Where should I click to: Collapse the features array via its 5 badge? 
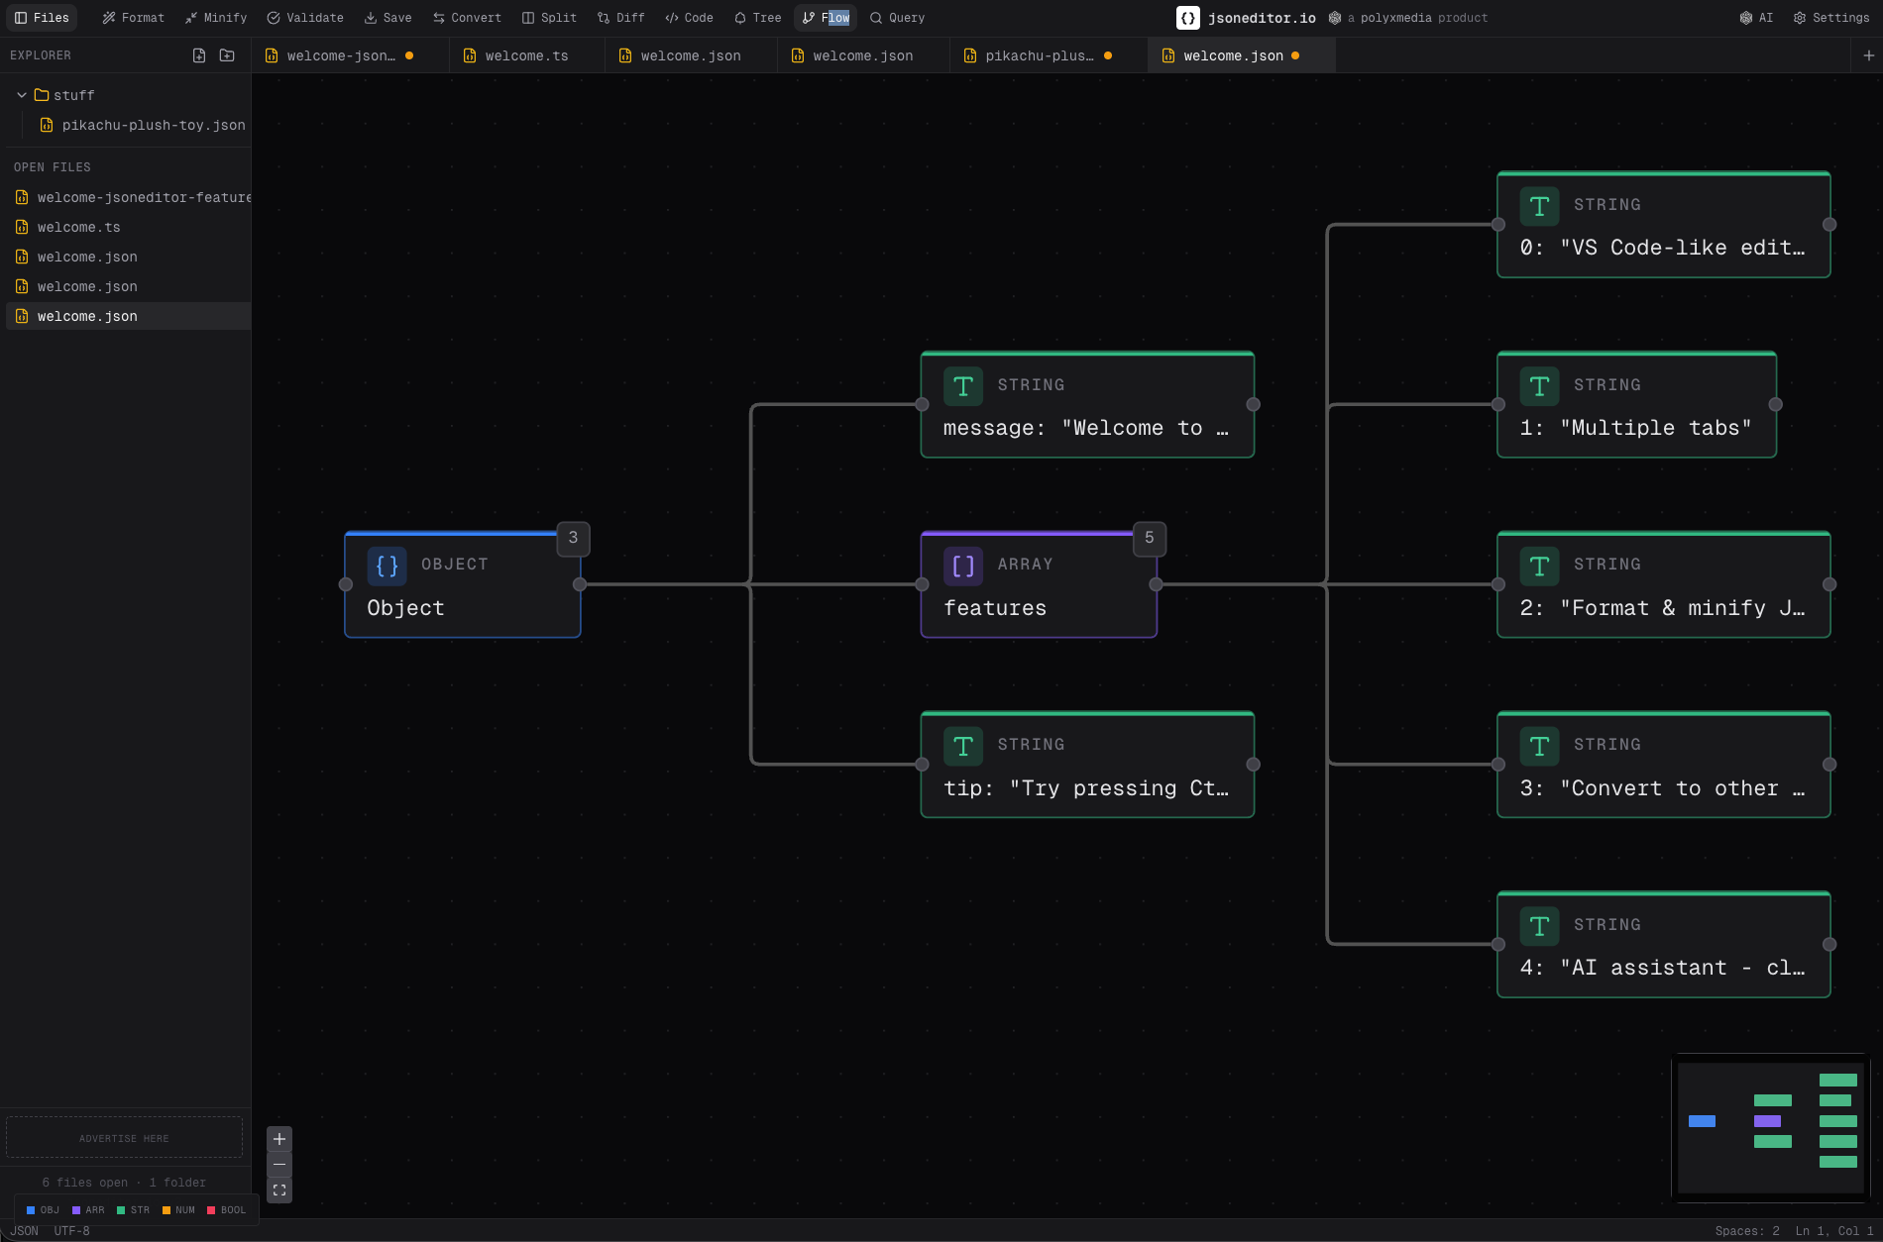(1149, 539)
